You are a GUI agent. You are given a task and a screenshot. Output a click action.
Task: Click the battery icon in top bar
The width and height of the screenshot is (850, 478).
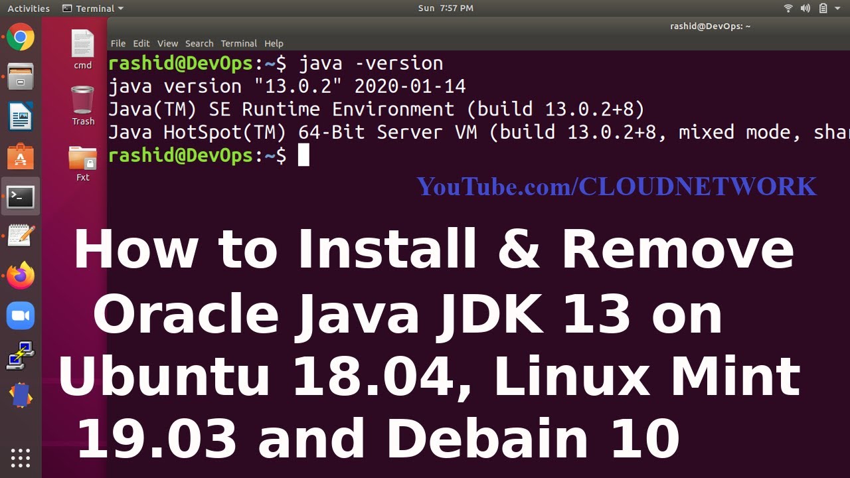point(823,9)
